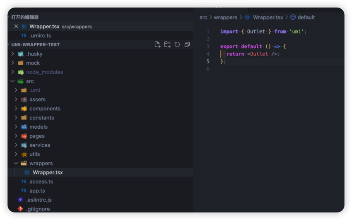Expand the services folder chevron
Image resolution: width=352 pixels, height=220 pixels.
[x=16, y=145]
